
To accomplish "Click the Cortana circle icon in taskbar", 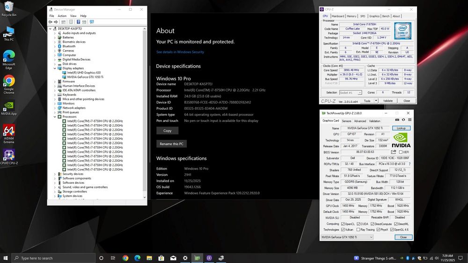I will (x=101, y=258).
